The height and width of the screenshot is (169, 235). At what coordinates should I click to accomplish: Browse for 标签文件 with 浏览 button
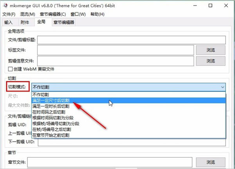pyautogui.click(x=211, y=50)
